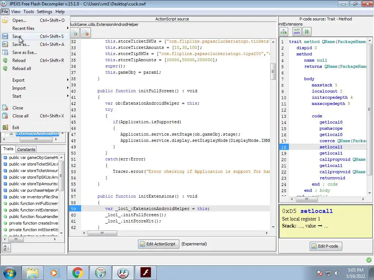Click the Close file icon
Screen dimensions: 374x280
(5, 108)
